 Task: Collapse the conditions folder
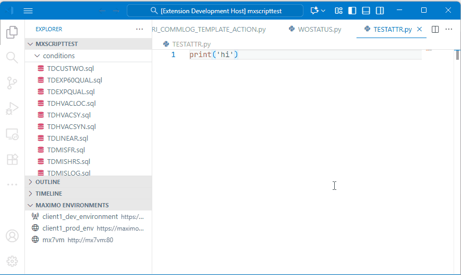(88, 56)
